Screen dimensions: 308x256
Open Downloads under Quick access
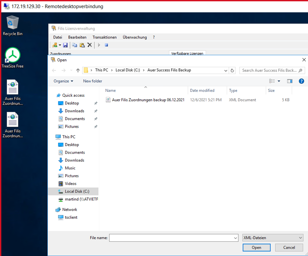tap(74, 111)
